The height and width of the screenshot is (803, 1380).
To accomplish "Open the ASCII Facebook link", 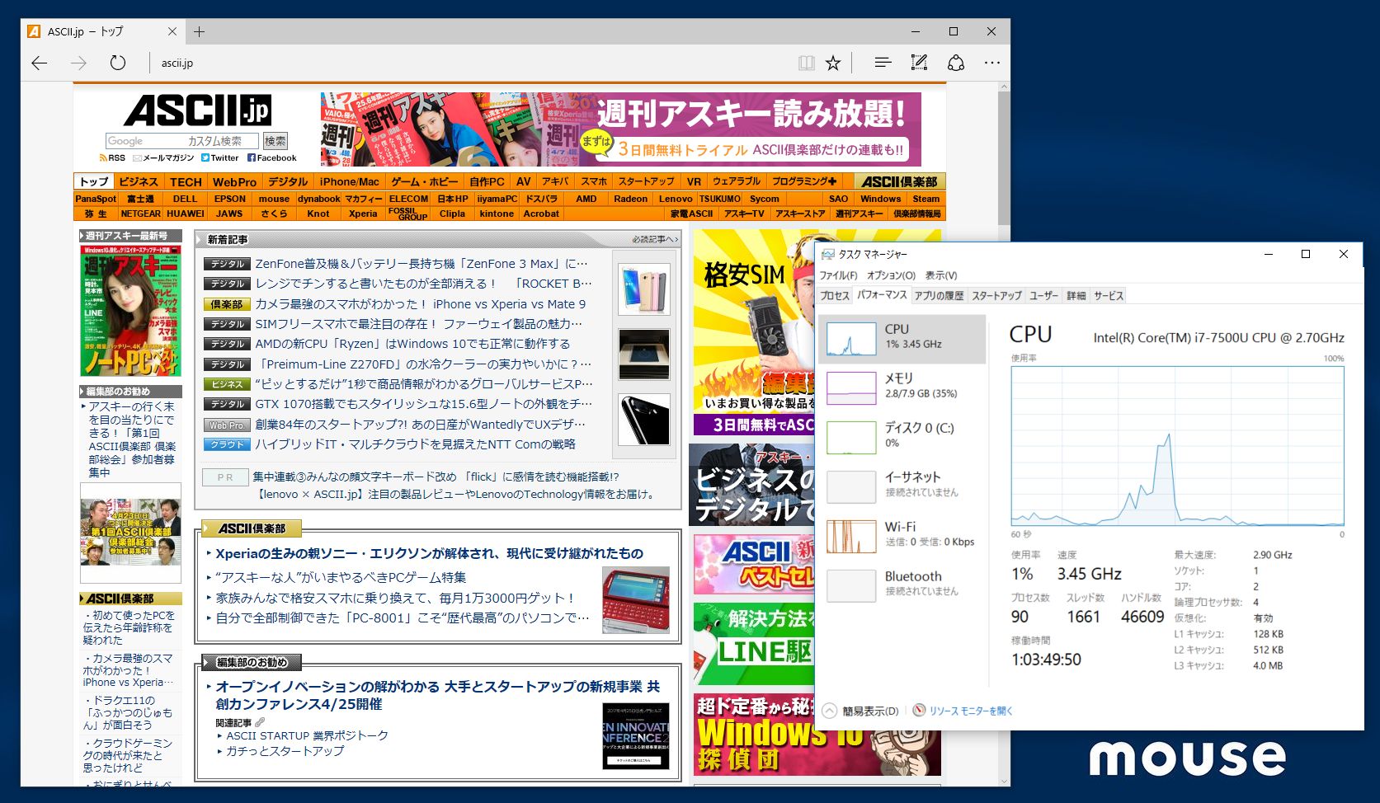I will [x=272, y=157].
